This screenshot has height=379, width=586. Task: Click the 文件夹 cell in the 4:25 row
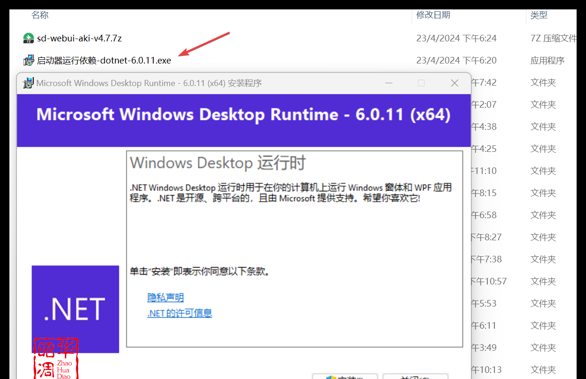click(x=543, y=149)
